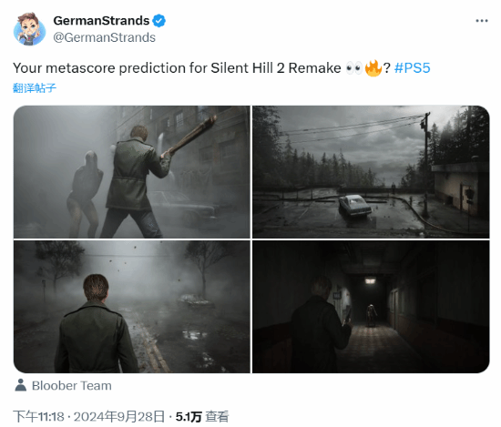Click the monster figure in hallway image
Image resolution: width=501 pixels, height=427 pixels.
[x=371, y=315]
